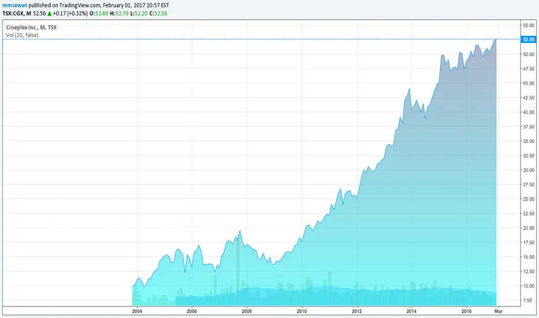Click the 55.00 price axis label
Viewport: 539px width, 318px height.
529,25
